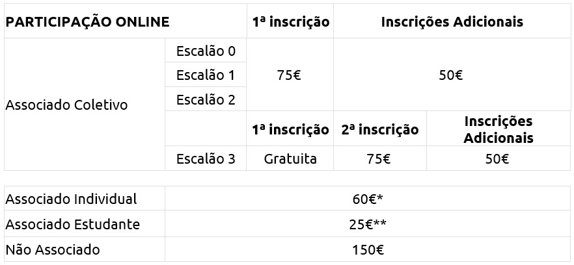Screen dimensions: 574x265
Task: Click the Associado Individual row label
Action: click(x=71, y=199)
